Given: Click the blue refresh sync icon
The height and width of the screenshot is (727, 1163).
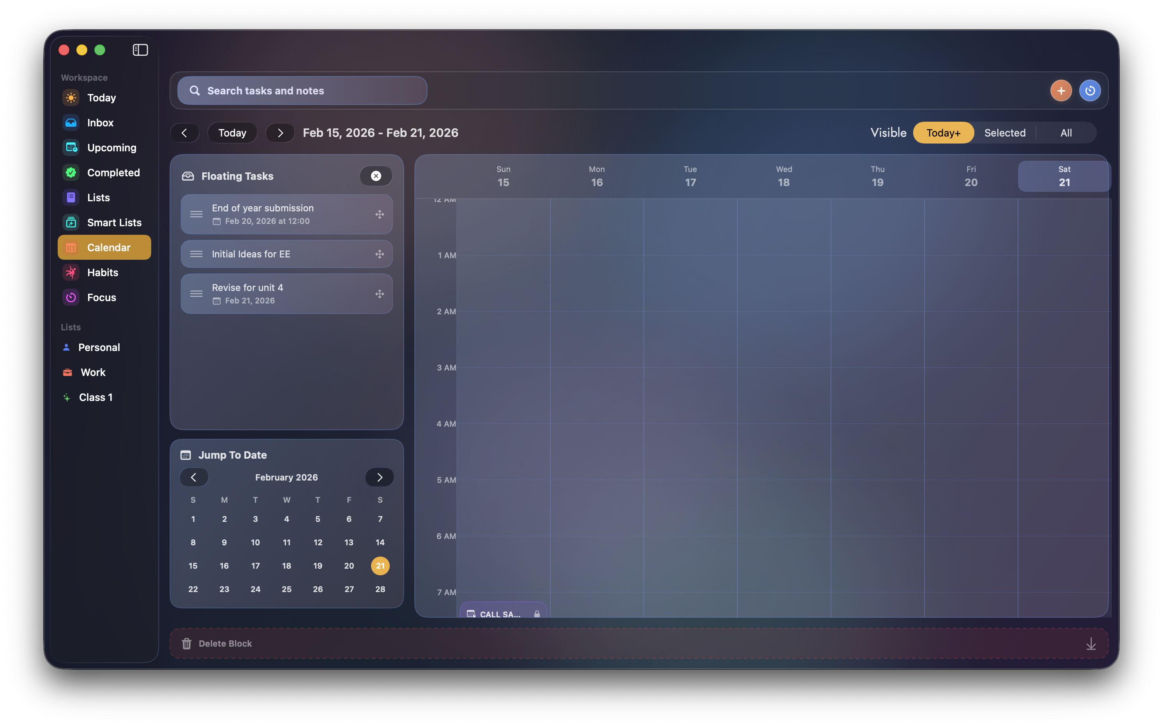Looking at the screenshot, I should pyautogui.click(x=1089, y=91).
